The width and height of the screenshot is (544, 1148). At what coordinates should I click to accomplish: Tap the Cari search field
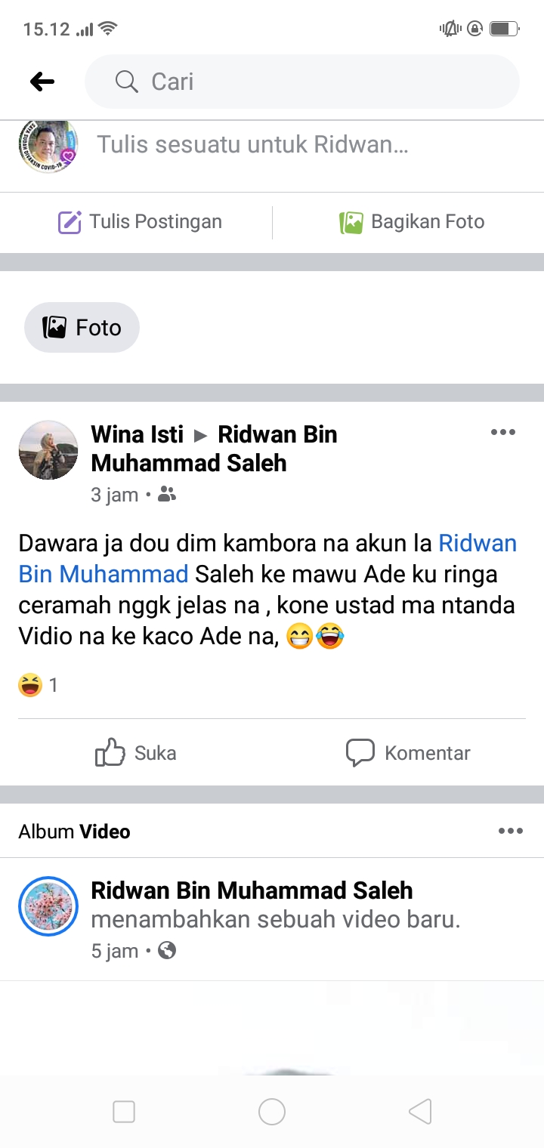317,82
